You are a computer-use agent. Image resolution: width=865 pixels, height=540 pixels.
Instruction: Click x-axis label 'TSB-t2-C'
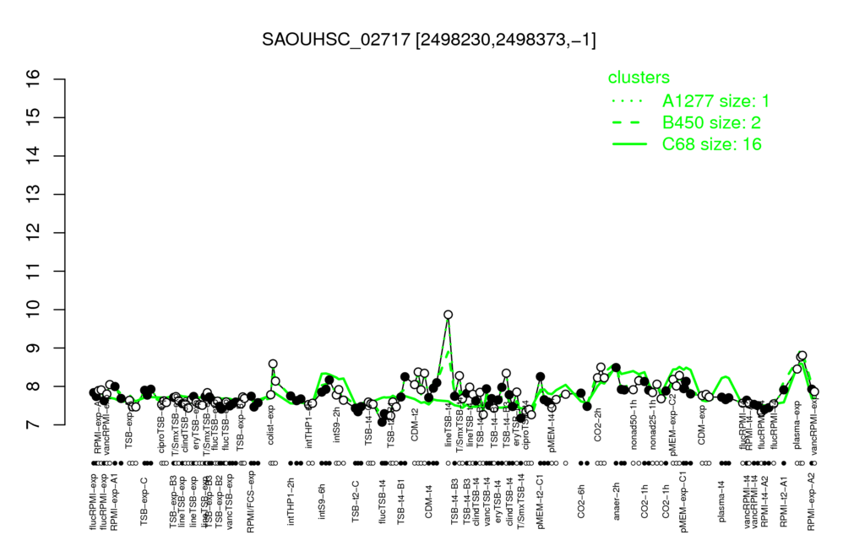356,501
